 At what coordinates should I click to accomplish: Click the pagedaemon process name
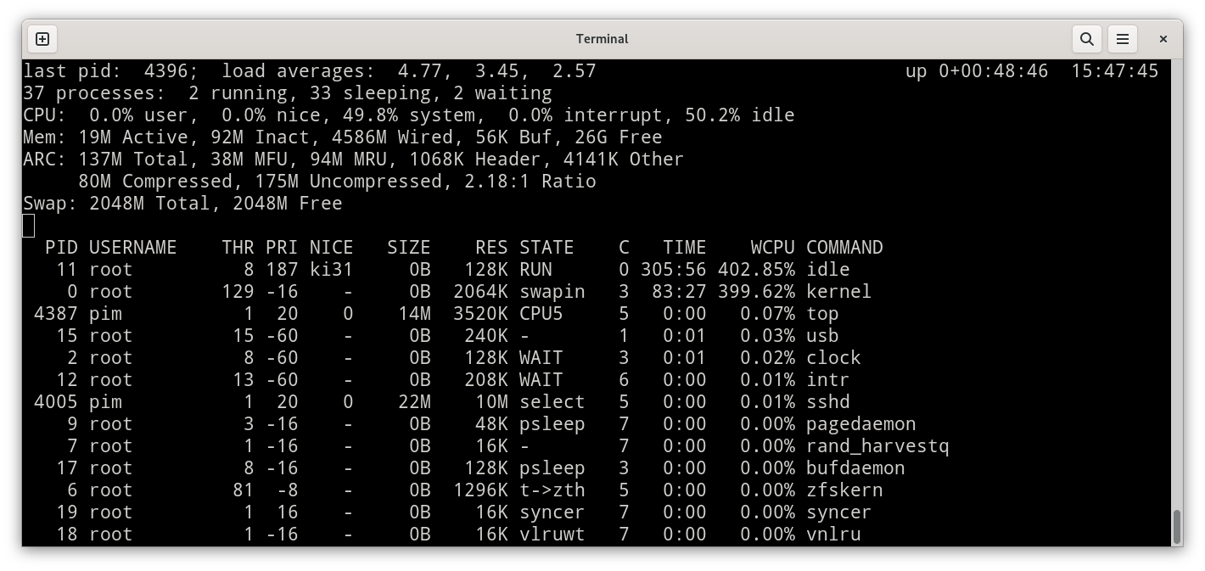click(860, 424)
